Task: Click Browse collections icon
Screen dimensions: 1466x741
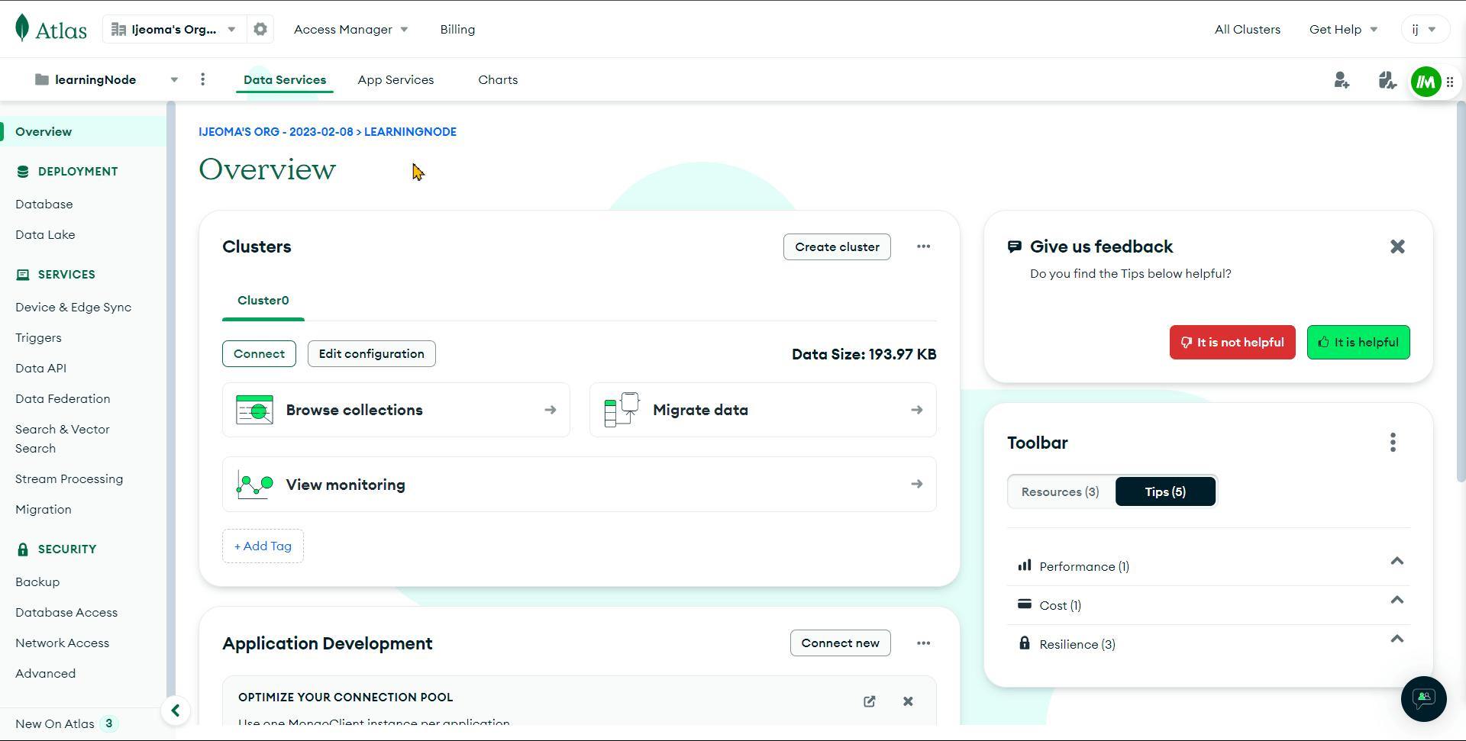Action: click(x=254, y=410)
